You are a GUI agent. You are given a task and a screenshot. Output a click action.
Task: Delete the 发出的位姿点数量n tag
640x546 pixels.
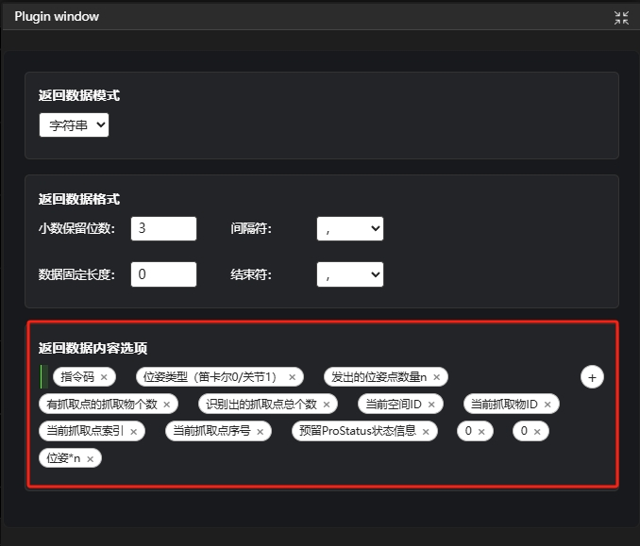pyautogui.click(x=436, y=377)
